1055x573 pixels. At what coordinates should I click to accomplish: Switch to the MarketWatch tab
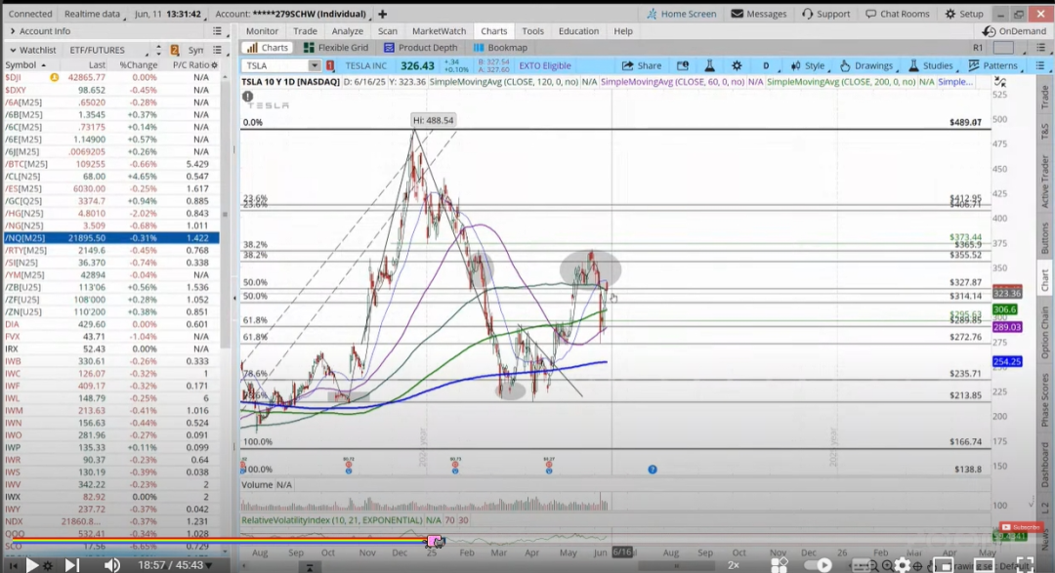439,31
